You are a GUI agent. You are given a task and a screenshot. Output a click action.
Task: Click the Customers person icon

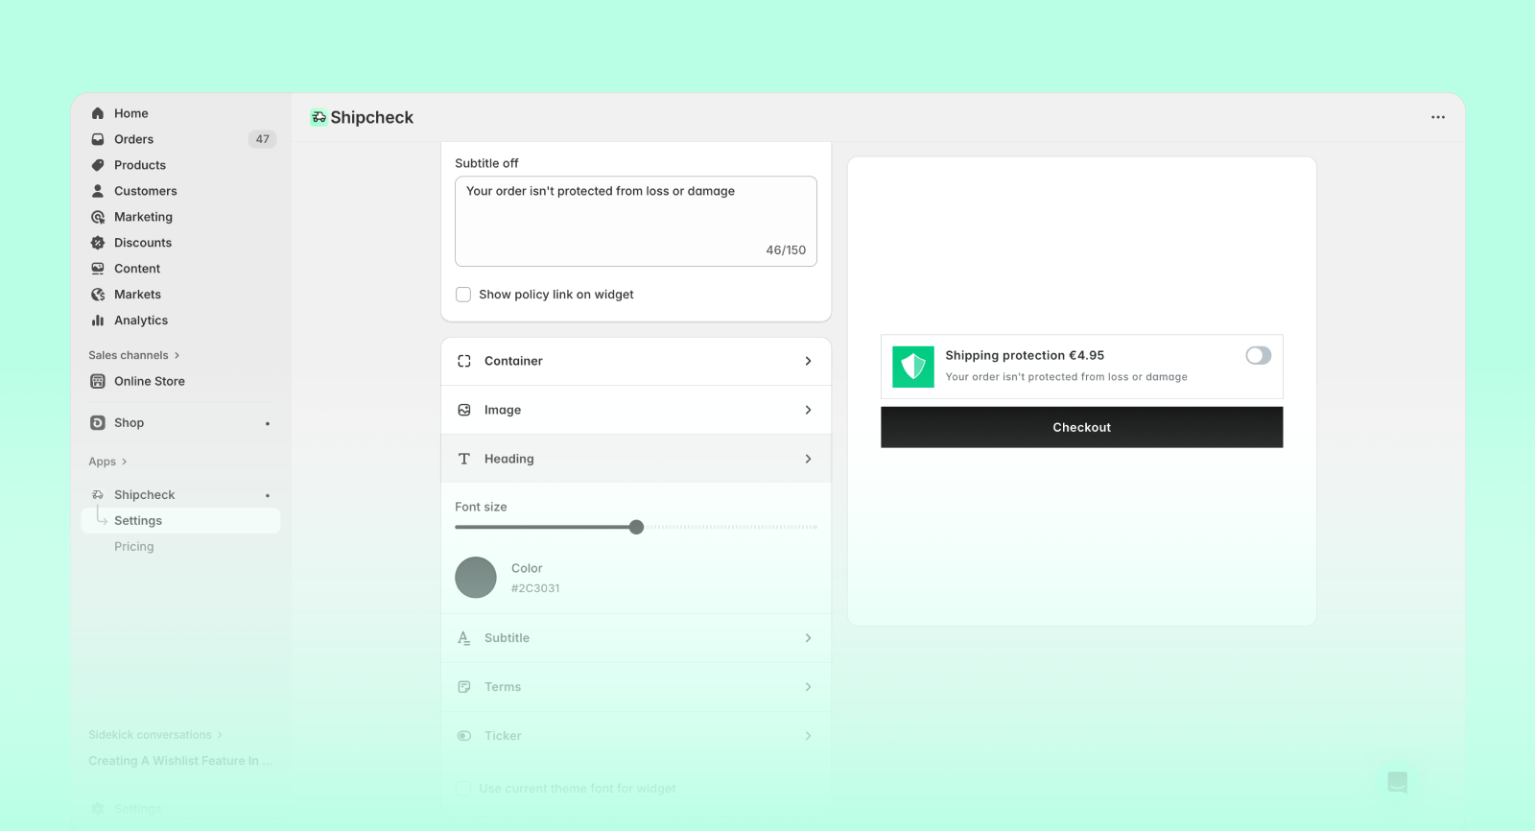pyautogui.click(x=97, y=191)
